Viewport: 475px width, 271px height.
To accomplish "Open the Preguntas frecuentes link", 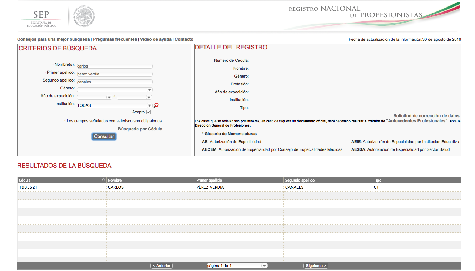I will pos(115,39).
